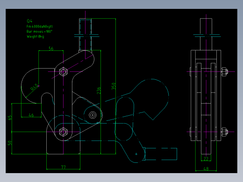This screenshot has width=243, height=182.
Task: Select the "Bar moves" 180° annotation
Action: point(39,31)
